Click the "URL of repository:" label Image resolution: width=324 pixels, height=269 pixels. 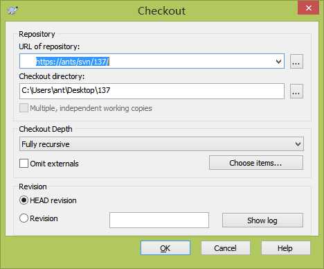[49, 46]
